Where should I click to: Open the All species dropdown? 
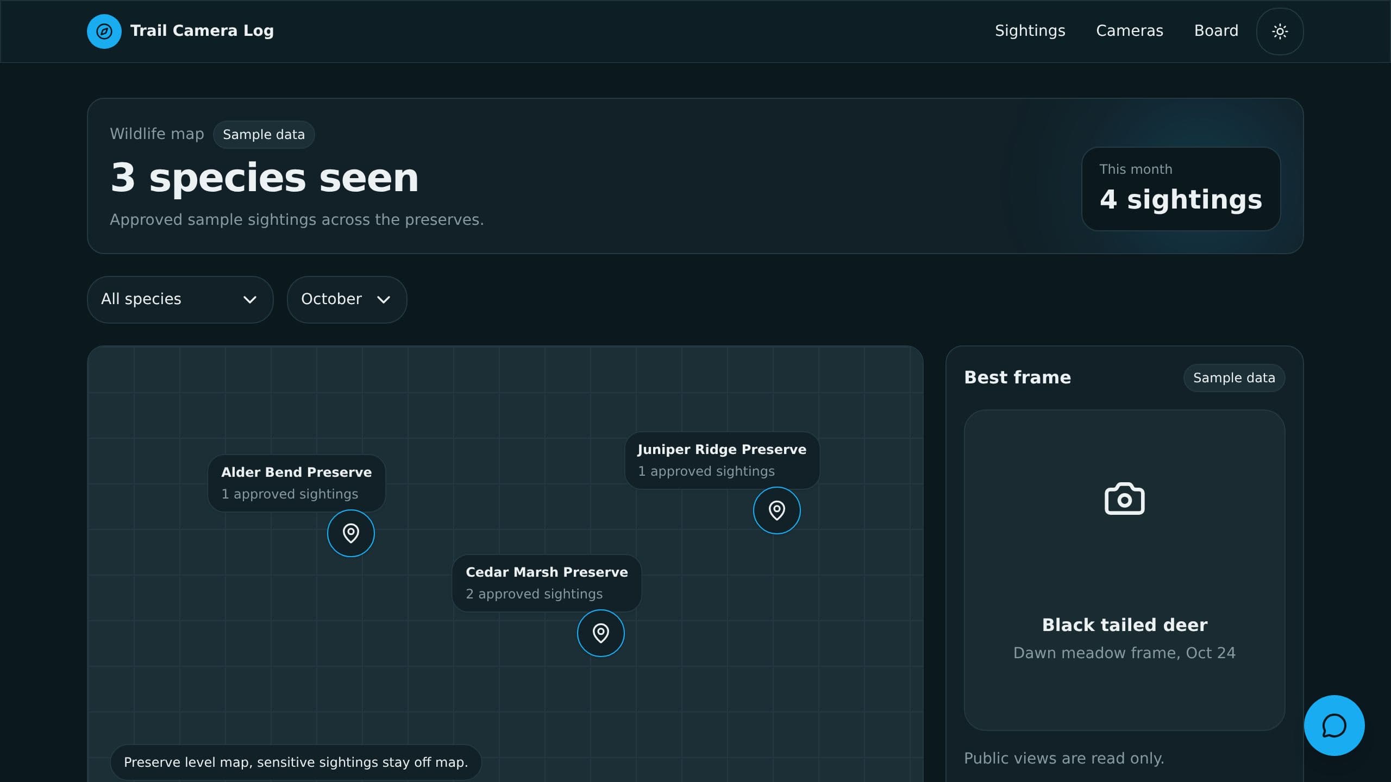[180, 299]
